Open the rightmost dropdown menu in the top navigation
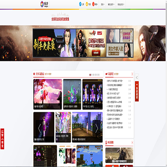Viewport: 167px width, 167px height. coord(121,4)
